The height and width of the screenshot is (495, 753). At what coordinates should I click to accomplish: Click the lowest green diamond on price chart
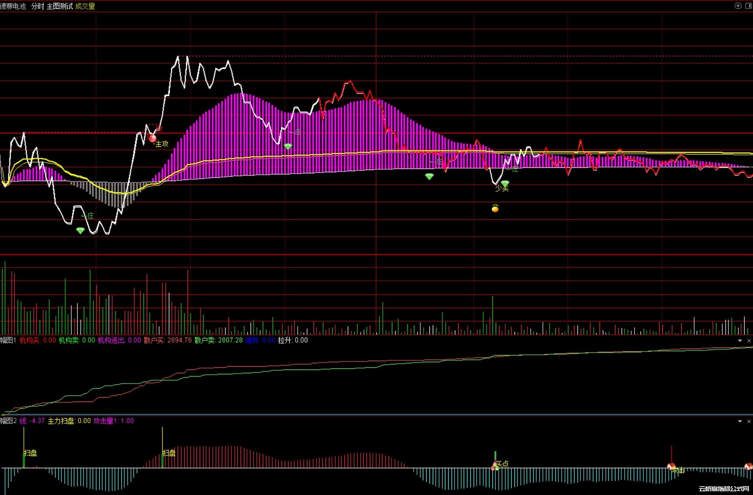click(80, 231)
